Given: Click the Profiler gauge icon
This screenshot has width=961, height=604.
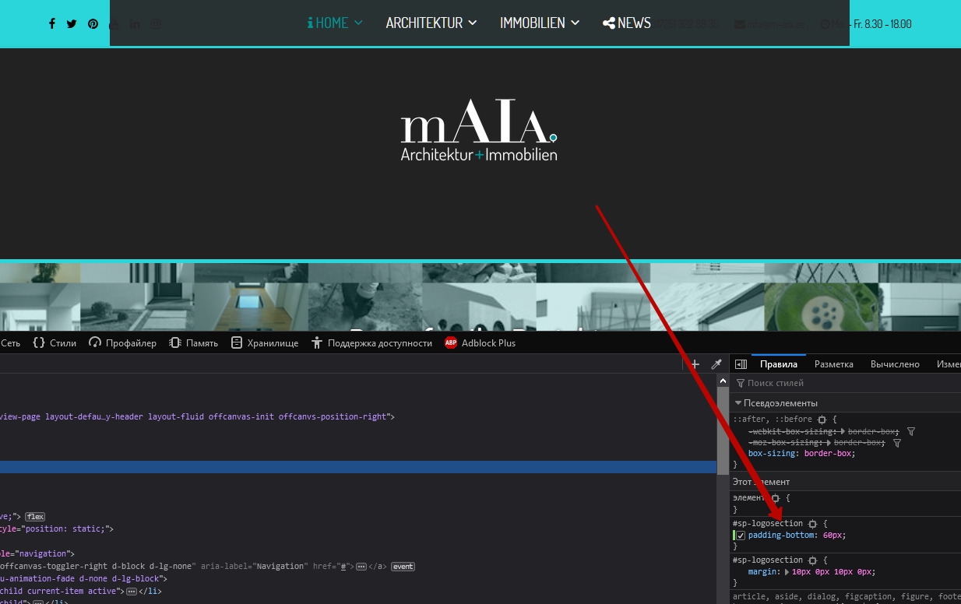Looking at the screenshot, I should (x=95, y=342).
